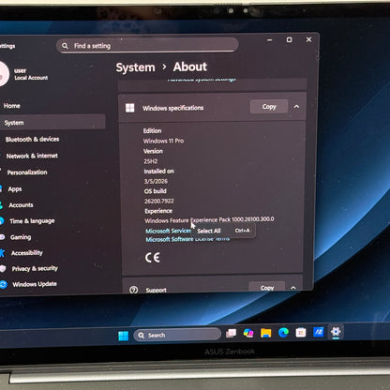Click the Support question mark icon
390x390 pixels.
(x=133, y=290)
